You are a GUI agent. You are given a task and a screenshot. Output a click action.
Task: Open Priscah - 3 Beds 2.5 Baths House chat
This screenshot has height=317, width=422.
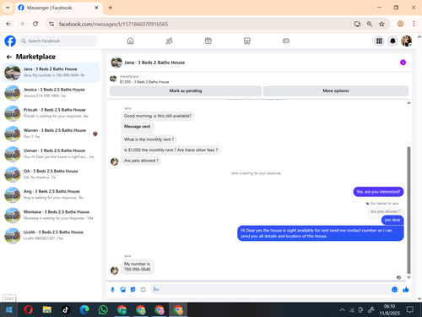(51, 113)
